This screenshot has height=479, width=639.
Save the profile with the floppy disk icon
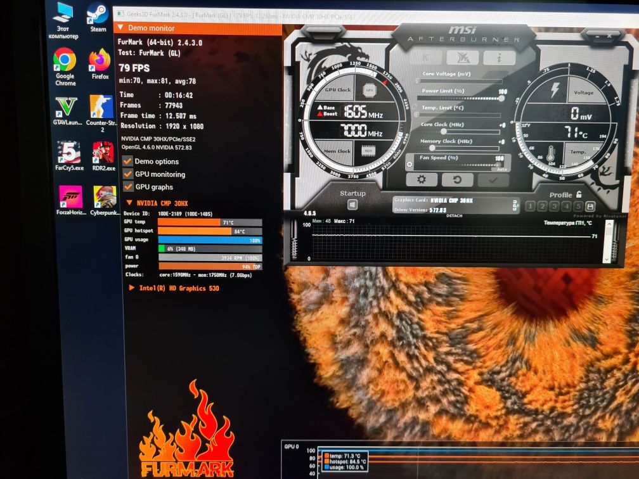pyautogui.click(x=590, y=206)
